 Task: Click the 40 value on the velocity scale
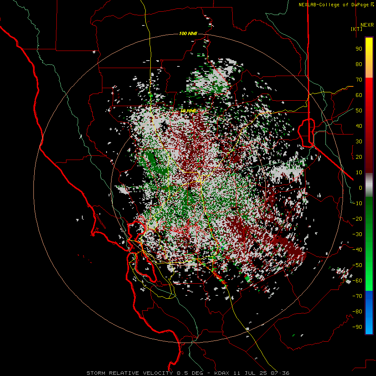[359, 126]
